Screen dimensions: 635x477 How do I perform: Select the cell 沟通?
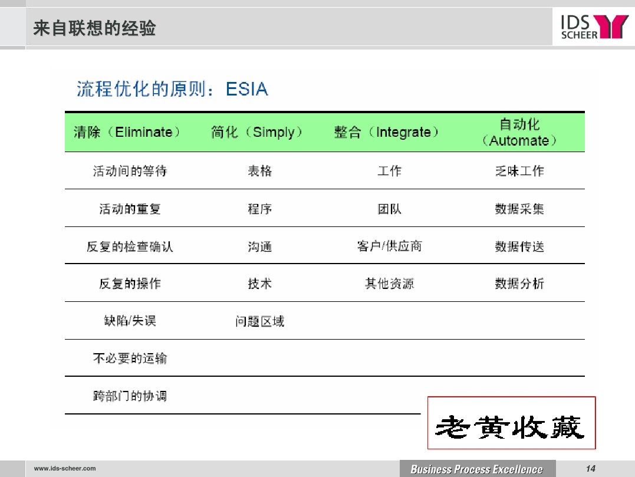pyautogui.click(x=259, y=246)
